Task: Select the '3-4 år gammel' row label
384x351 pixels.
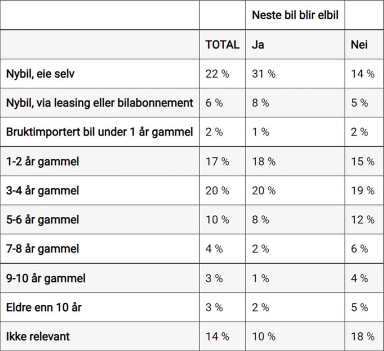Action: click(43, 191)
